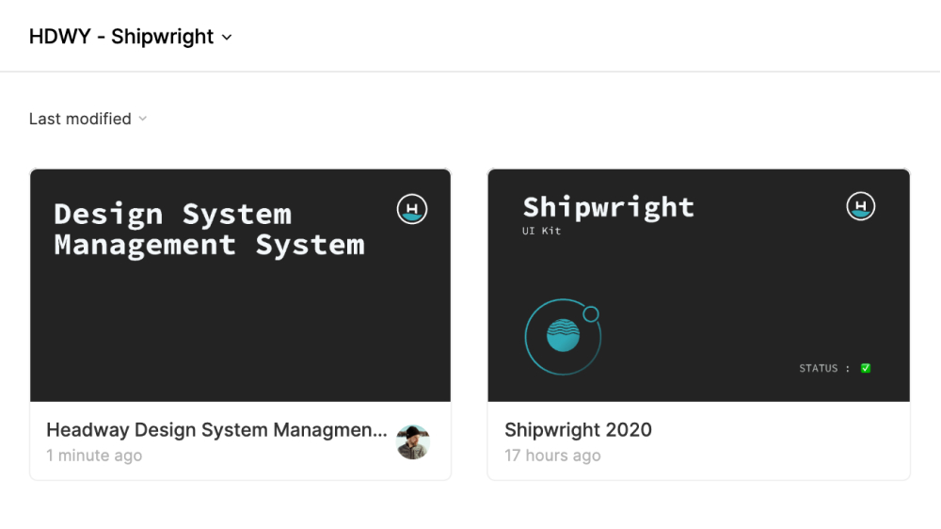Open the Design System Management System thumbnail
Viewport: 941px width, 529px height.
coord(240,285)
